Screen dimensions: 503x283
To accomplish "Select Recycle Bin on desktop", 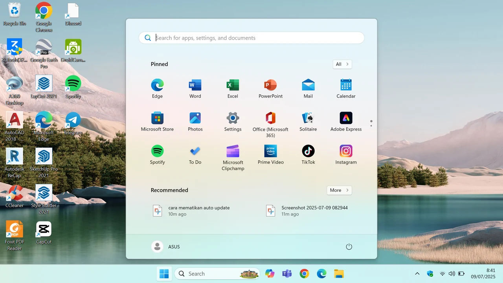I will [15, 14].
